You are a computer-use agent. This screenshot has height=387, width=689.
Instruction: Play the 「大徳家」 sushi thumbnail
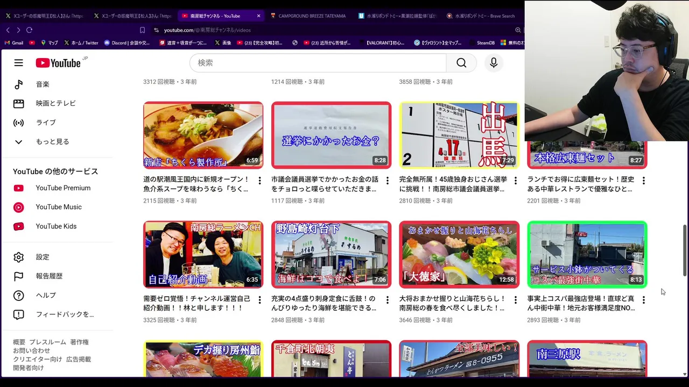459,254
